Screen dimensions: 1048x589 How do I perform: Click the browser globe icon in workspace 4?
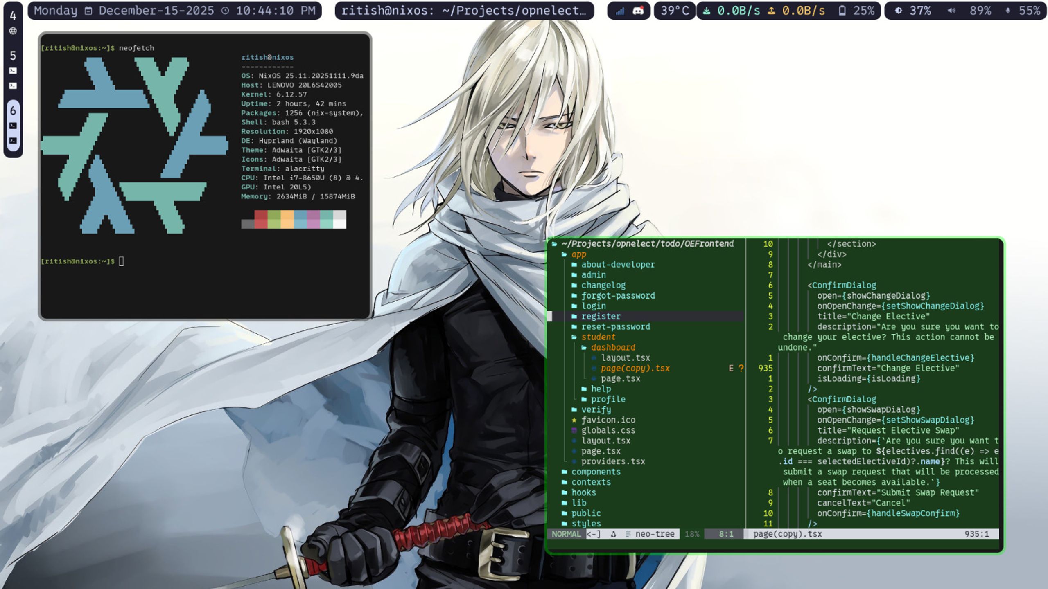13,31
